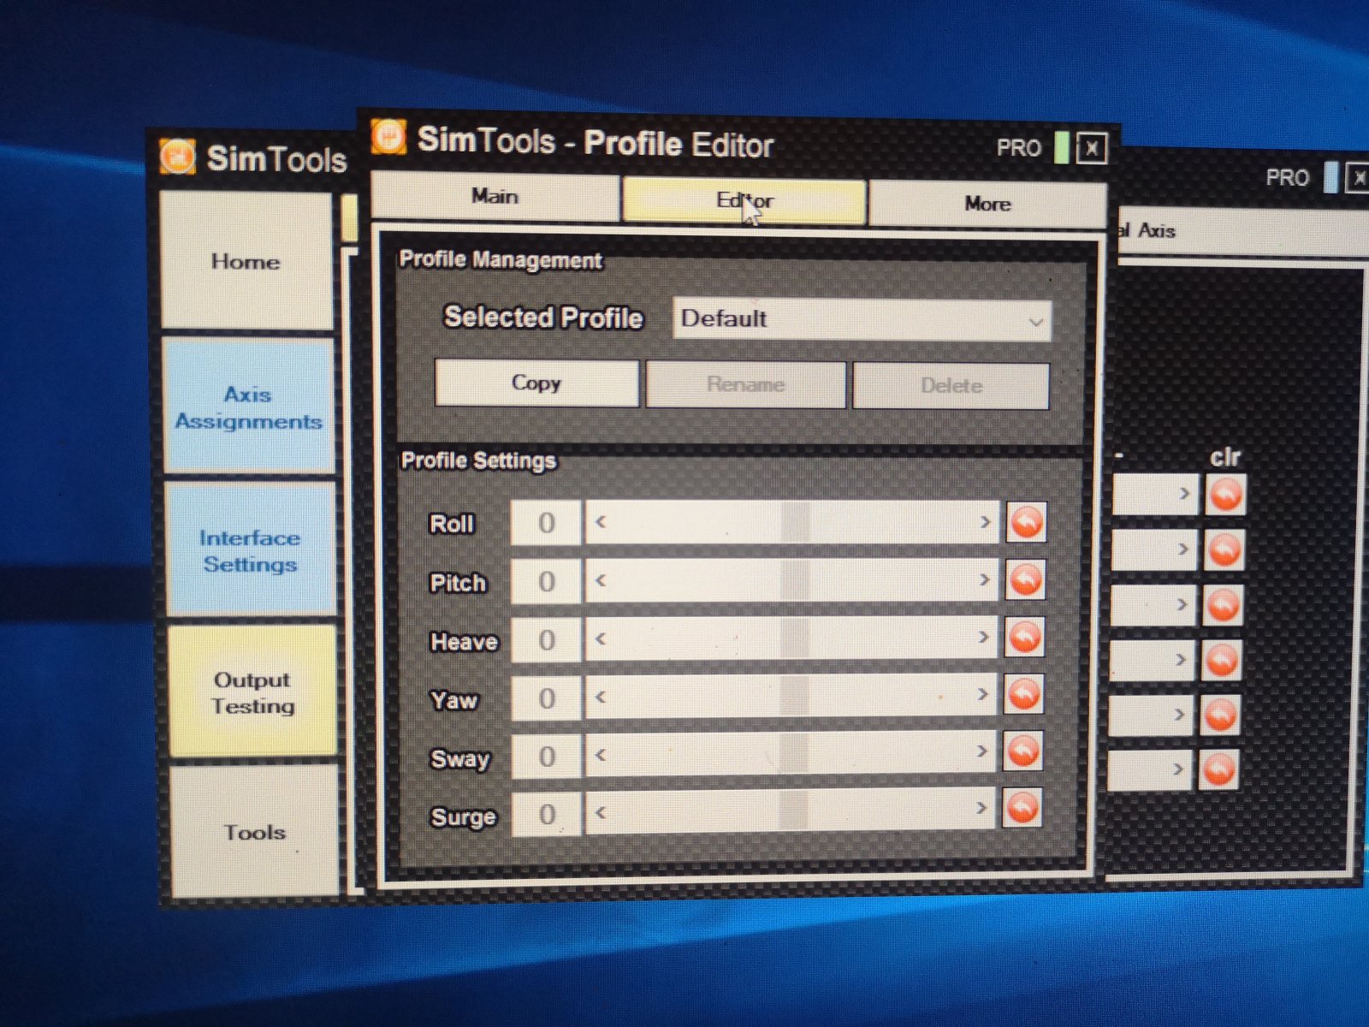Switch to the Main tab
The width and height of the screenshot is (1369, 1027).
coord(495,197)
